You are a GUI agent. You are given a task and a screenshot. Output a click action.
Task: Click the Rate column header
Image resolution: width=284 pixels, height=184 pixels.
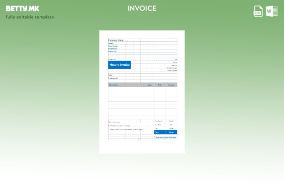pos(160,85)
